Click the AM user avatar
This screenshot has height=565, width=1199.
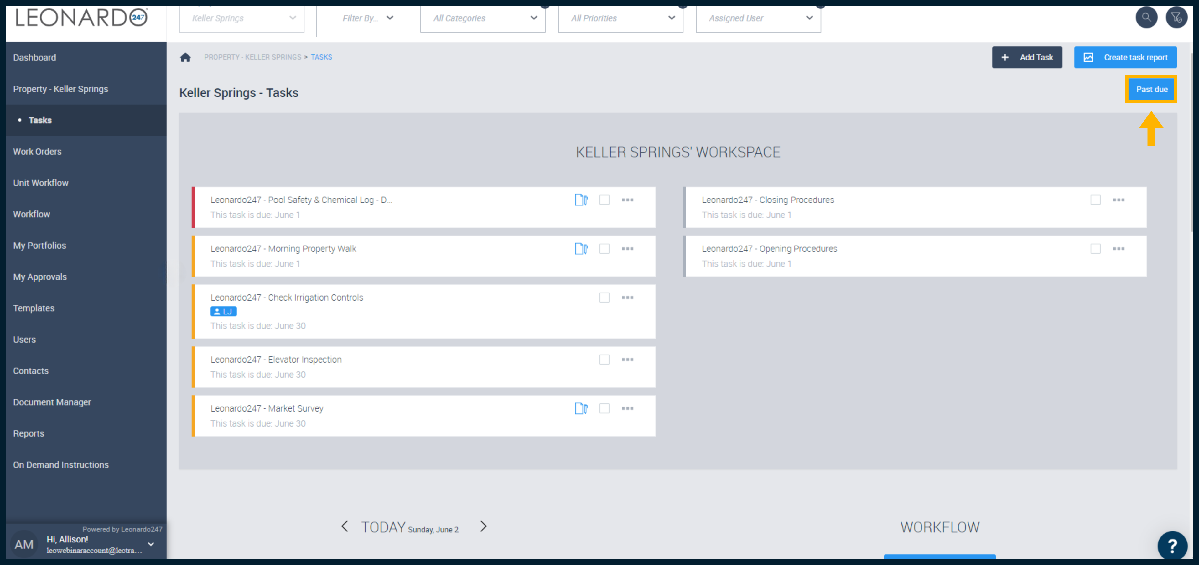click(24, 544)
